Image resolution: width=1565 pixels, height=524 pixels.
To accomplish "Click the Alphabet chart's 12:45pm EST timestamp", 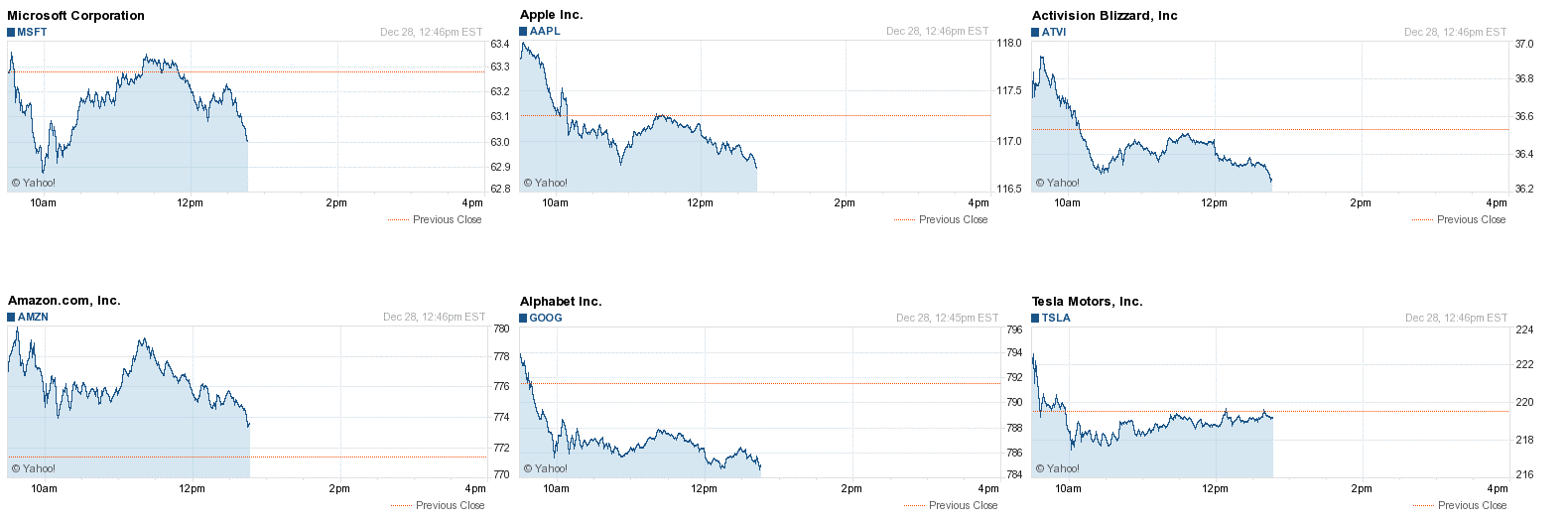I will point(947,318).
